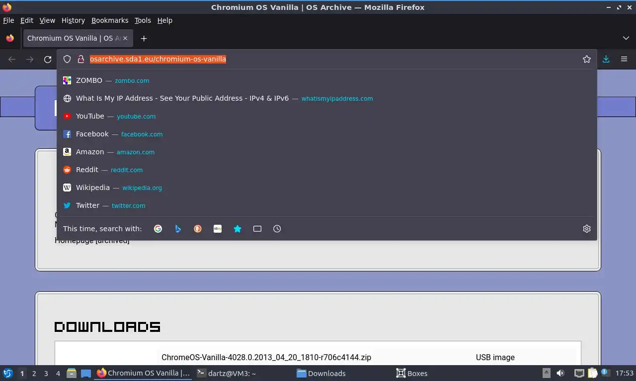Choose the Amazon suggestion
This screenshot has width=636, height=381.
tap(327, 152)
